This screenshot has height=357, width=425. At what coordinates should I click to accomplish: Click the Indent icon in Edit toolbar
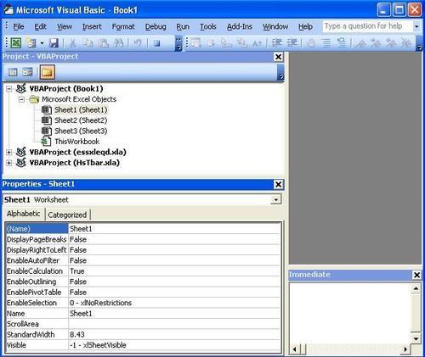(276, 43)
